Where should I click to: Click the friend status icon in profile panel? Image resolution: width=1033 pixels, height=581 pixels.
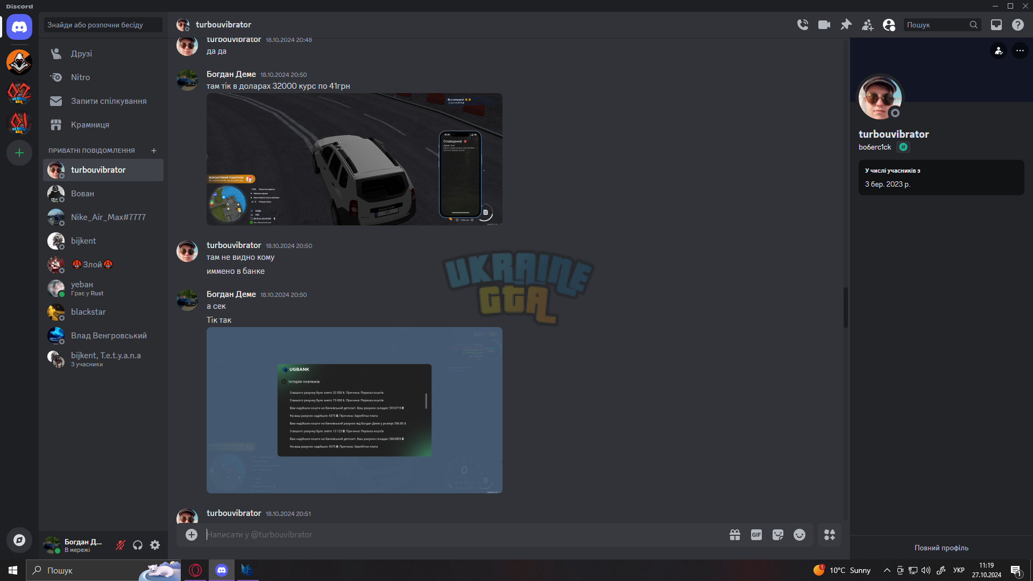[999, 51]
